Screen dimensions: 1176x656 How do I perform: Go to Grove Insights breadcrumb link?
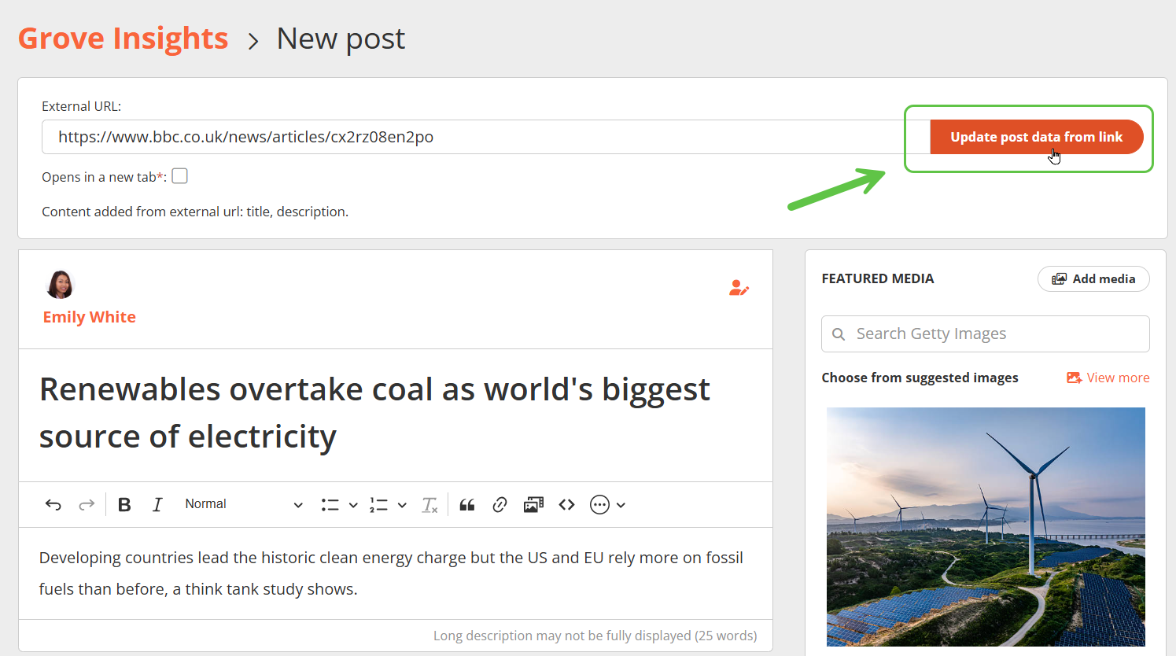click(123, 39)
